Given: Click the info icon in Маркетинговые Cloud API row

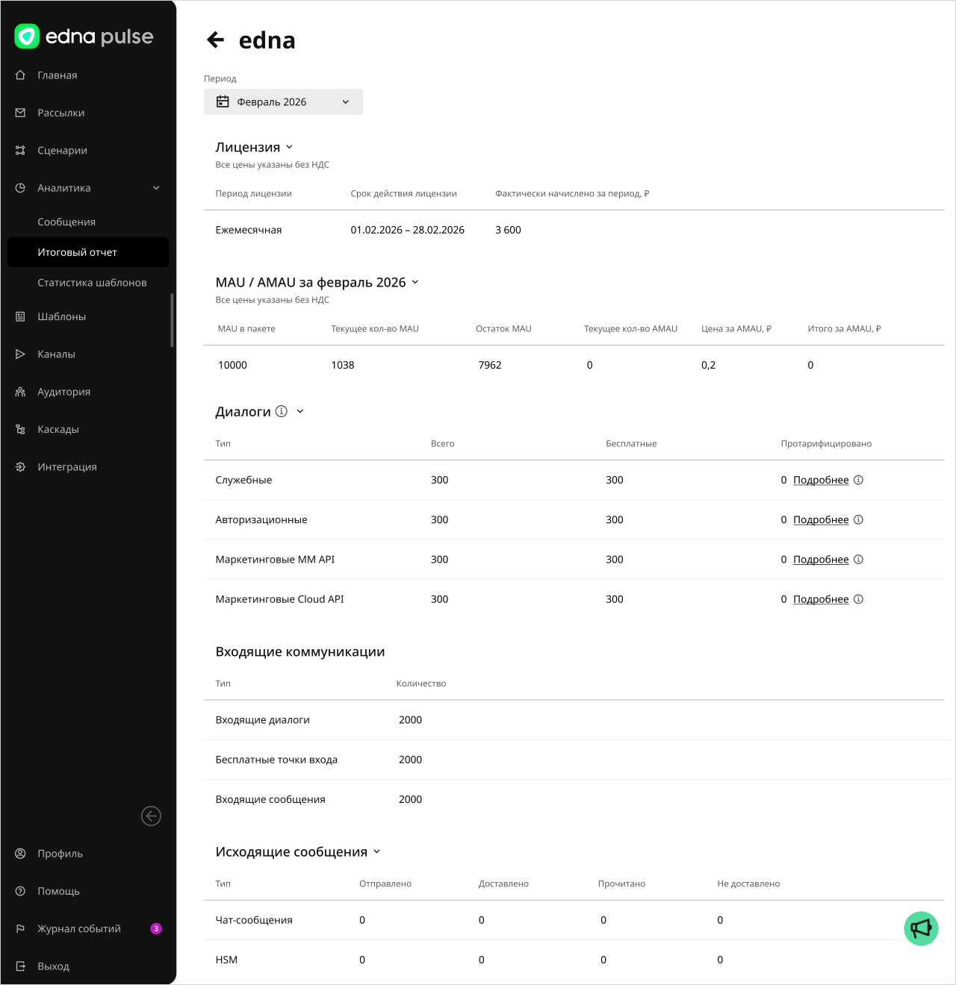Looking at the screenshot, I should coord(859,599).
